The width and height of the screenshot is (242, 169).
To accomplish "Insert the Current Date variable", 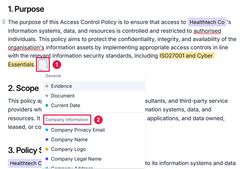I will point(94,106).
